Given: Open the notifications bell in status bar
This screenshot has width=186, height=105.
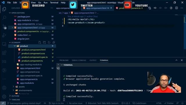Looking at the screenshot, I should (183, 103).
